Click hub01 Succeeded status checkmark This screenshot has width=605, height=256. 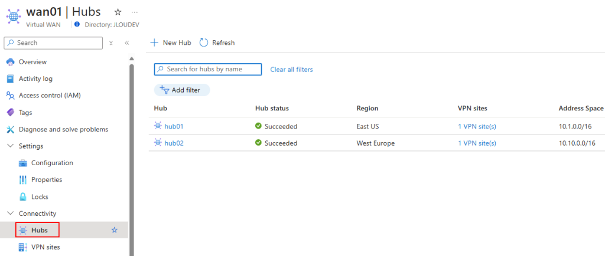259,126
